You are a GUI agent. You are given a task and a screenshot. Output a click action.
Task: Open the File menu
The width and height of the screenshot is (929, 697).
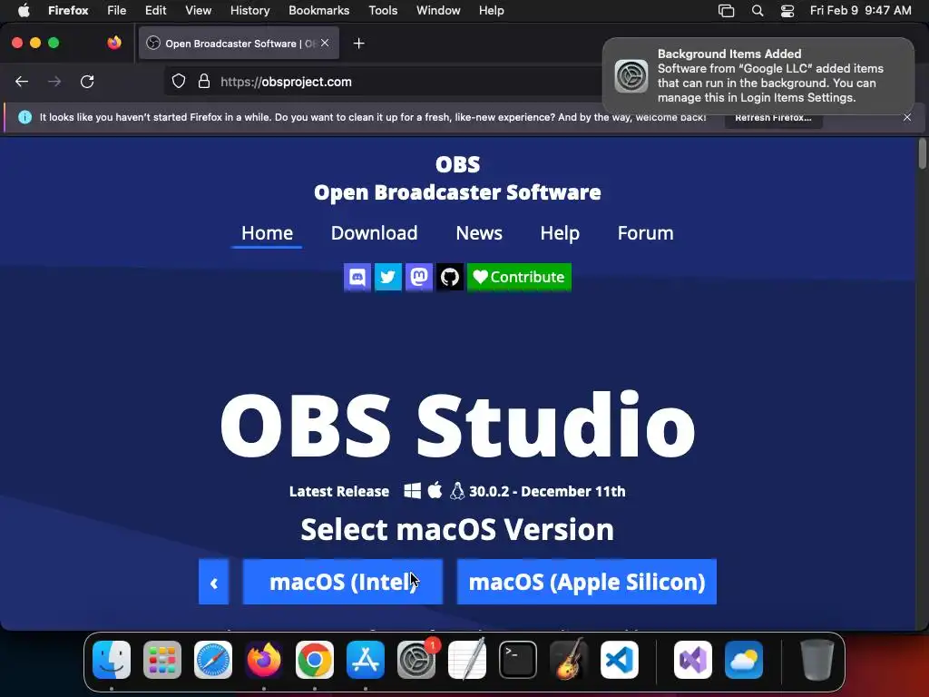117,11
